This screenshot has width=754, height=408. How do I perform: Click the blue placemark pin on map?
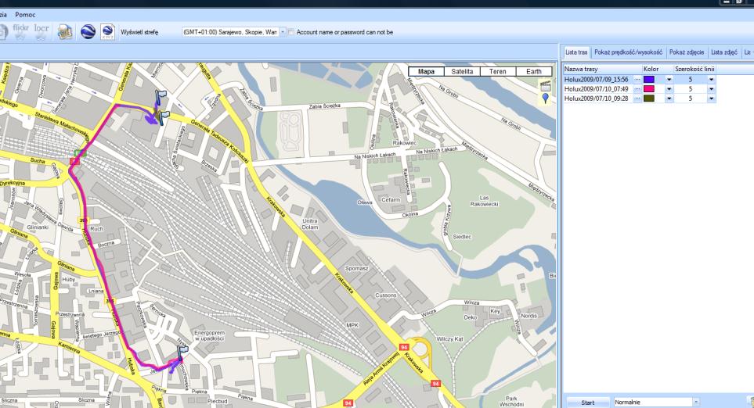tap(545, 98)
